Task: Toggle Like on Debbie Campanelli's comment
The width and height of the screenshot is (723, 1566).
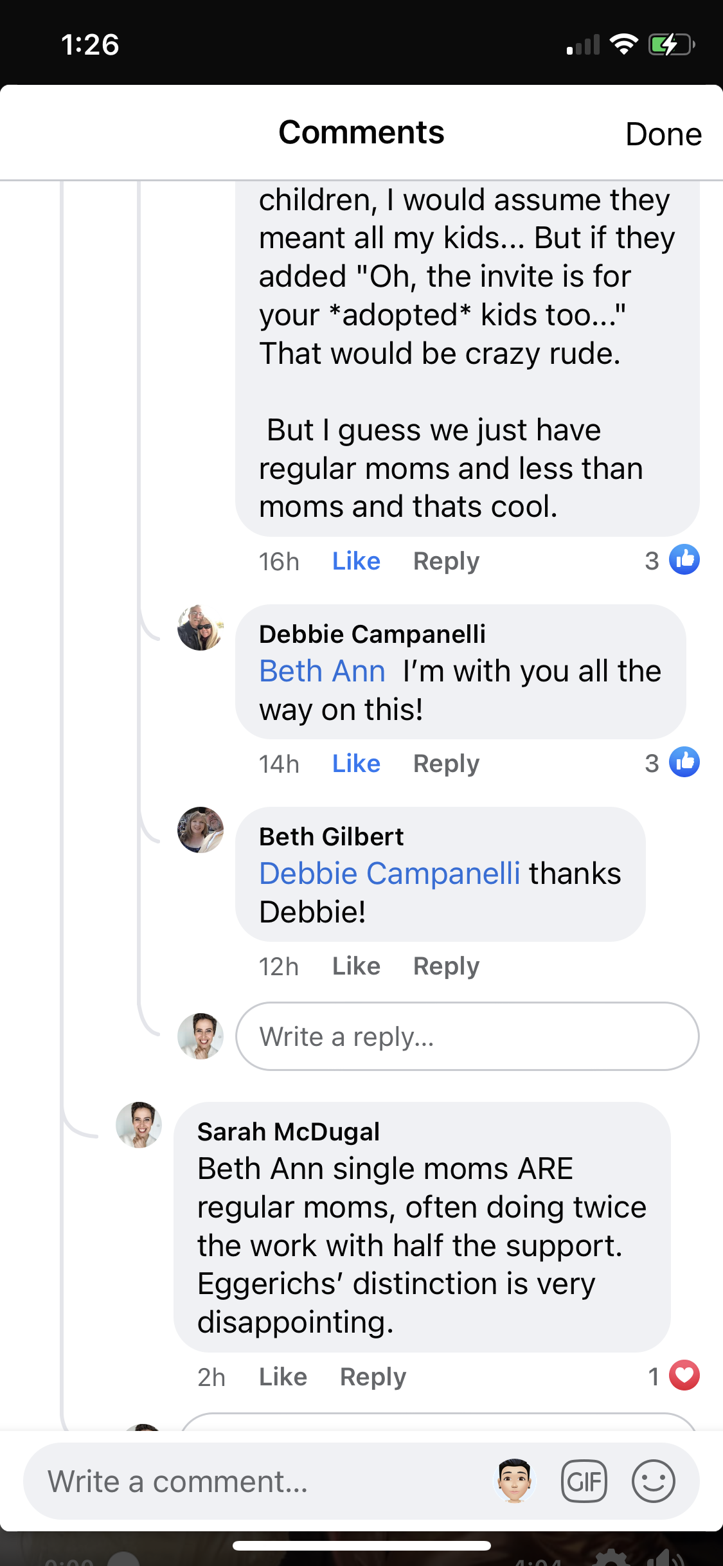Action: [356, 764]
